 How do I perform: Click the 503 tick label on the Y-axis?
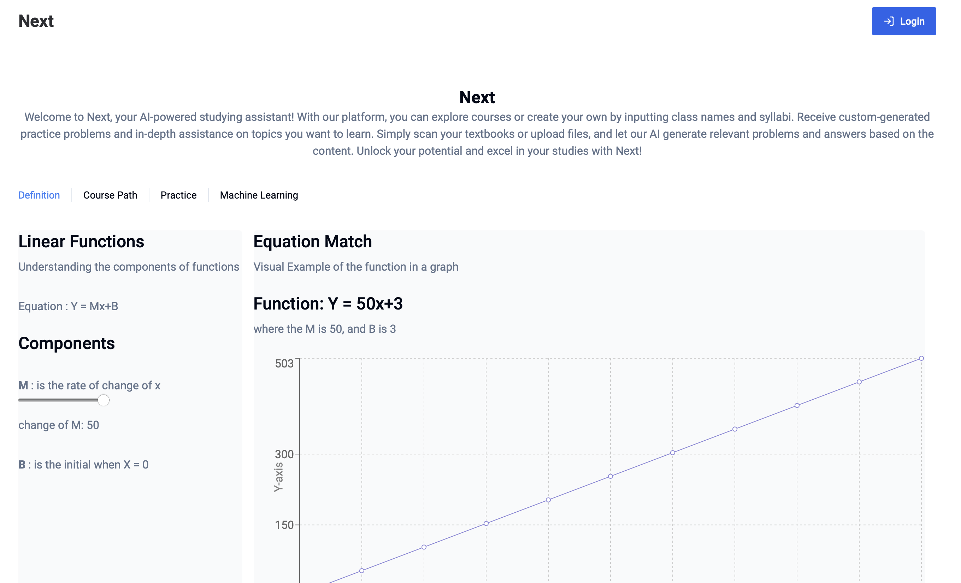284,364
